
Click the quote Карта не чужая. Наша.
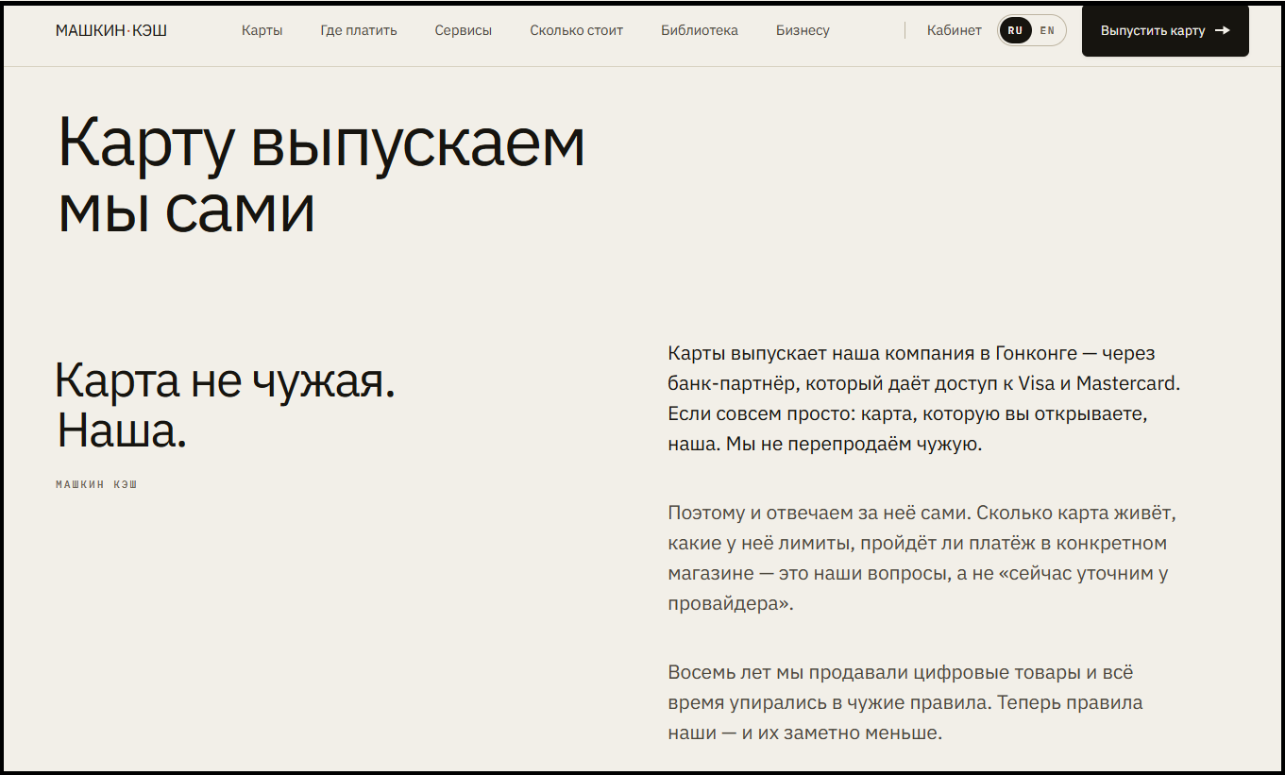pyautogui.click(x=225, y=406)
